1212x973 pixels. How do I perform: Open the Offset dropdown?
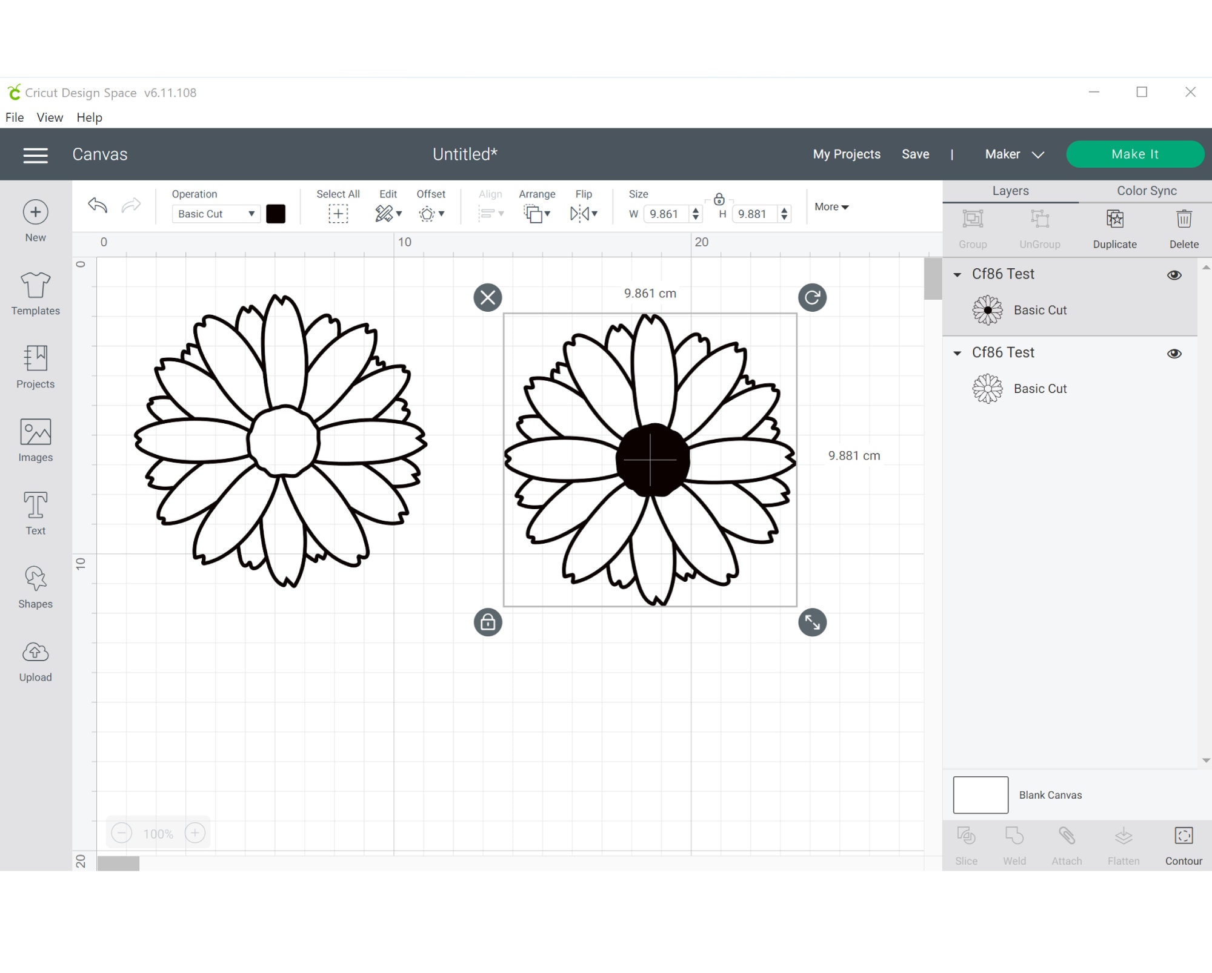tap(431, 214)
